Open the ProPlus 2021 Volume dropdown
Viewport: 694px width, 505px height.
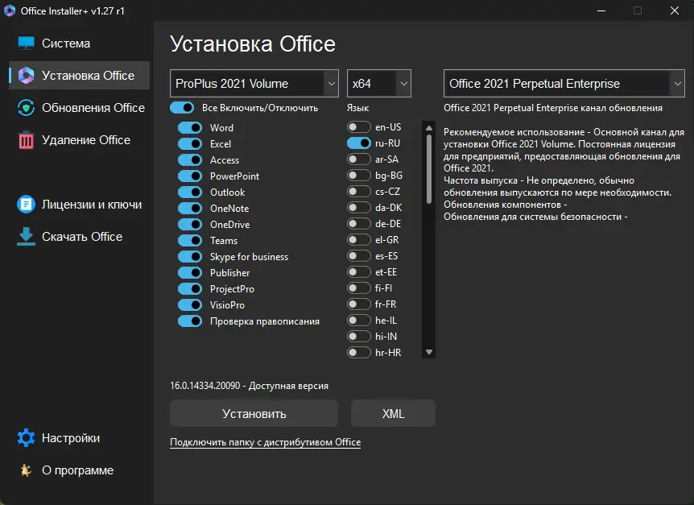point(254,84)
